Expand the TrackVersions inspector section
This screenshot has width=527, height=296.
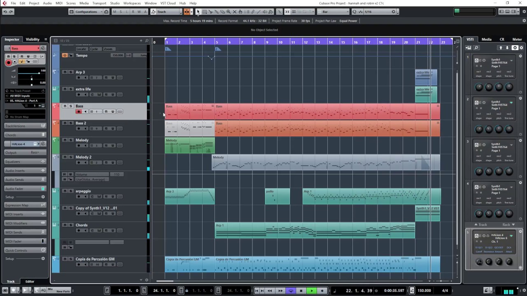tap(25, 126)
